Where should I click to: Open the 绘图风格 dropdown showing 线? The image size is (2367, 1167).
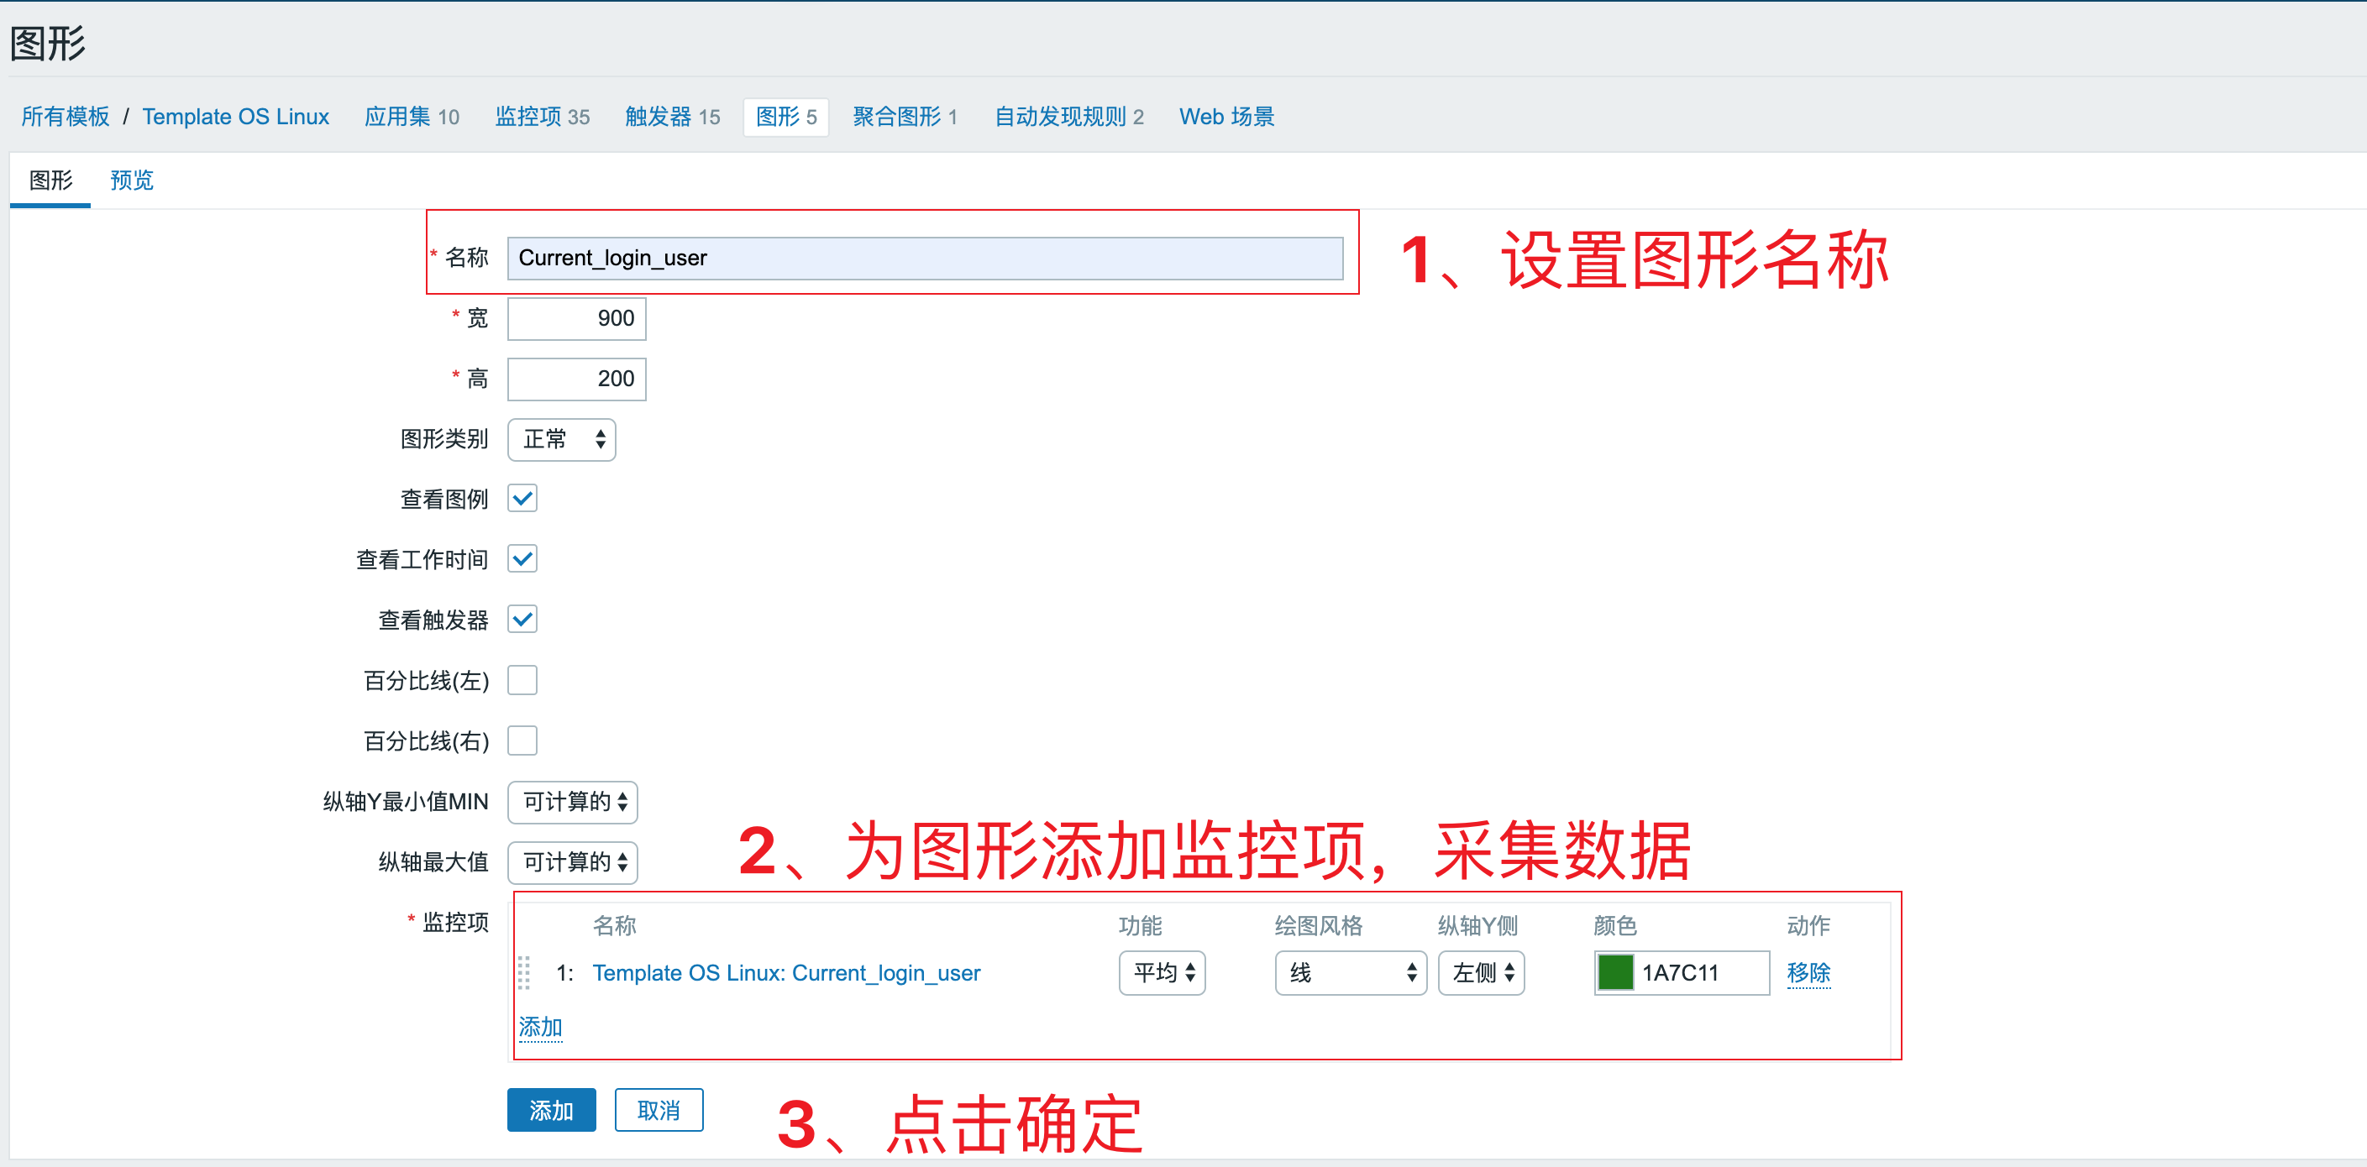tap(1350, 973)
